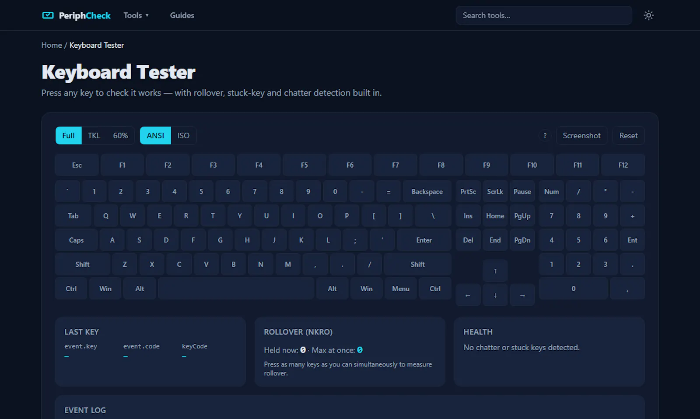The height and width of the screenshot is (419, 700).
Task: Click the G key
Action: [x=220, y=240]
